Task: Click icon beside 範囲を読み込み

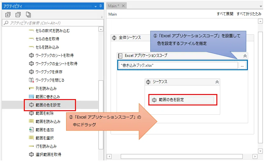Action: tap(31, 121)
